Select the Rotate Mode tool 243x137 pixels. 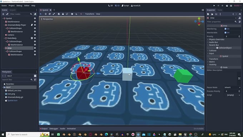pos(50,14)
